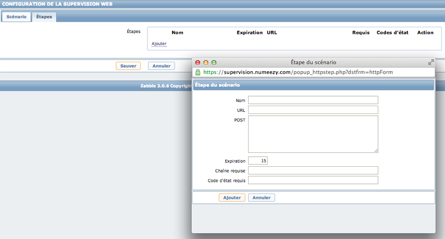The height and width of the screenshot is (239, 445).
Task: Click the Configuration de la supervision web title
Action: click(x=57, y=4)
